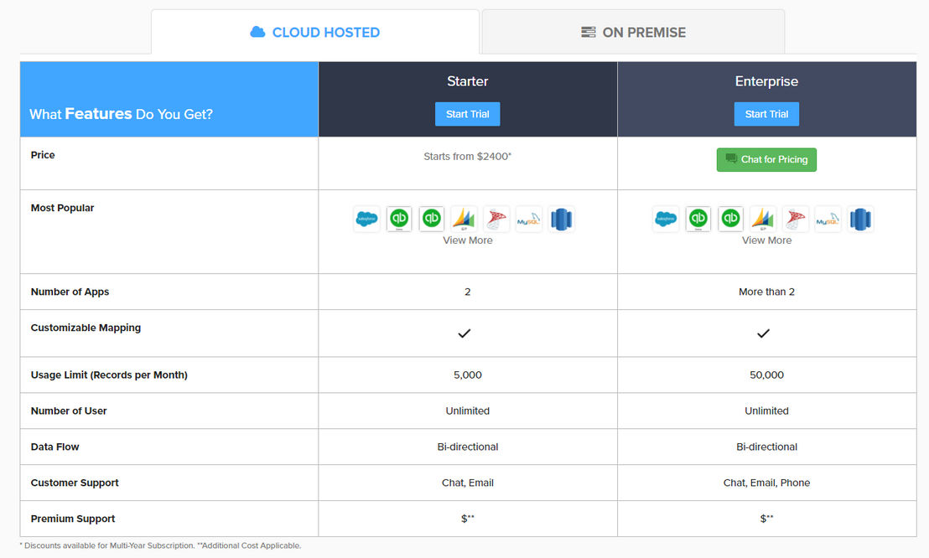Click the 'Chat, Email' support cell
This screenshot has height=558, width=929.
coord(468,483)
